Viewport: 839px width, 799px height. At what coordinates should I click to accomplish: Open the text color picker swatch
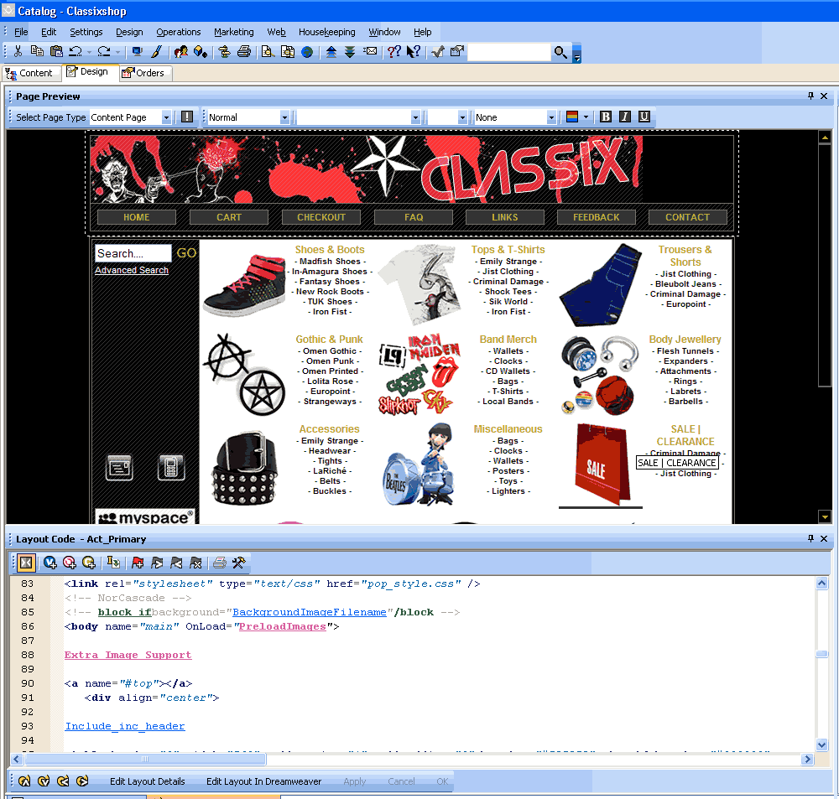click(x=572, y=117)
